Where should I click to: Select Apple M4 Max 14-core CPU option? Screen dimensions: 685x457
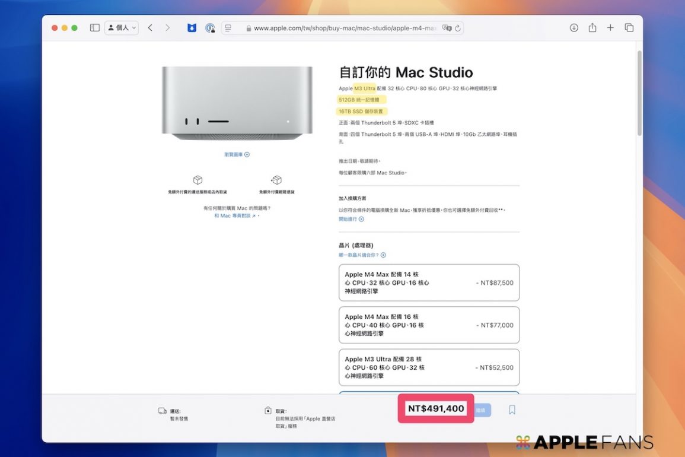pos(429,283)
